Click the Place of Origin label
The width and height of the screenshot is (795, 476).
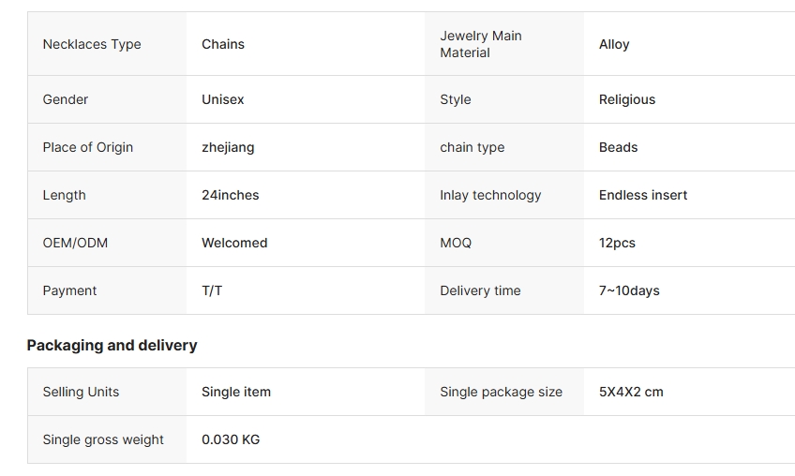88,147
